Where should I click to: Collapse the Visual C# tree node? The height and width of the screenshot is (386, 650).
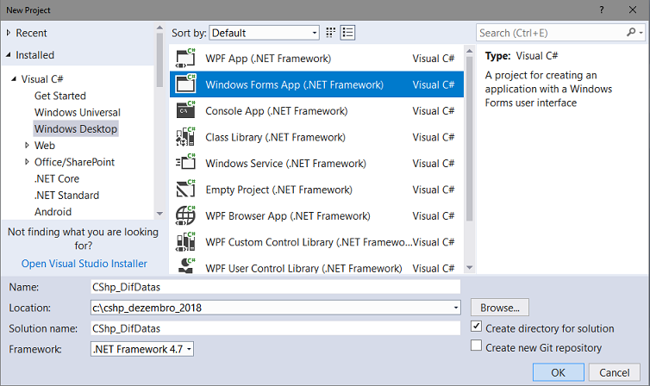14,78
